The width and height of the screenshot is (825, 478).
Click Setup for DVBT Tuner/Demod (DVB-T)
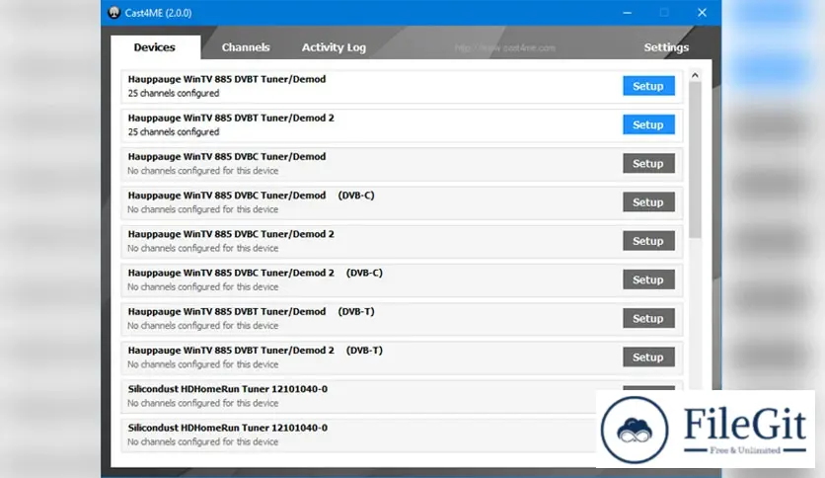pyautogui.click(x=648, y=318)
